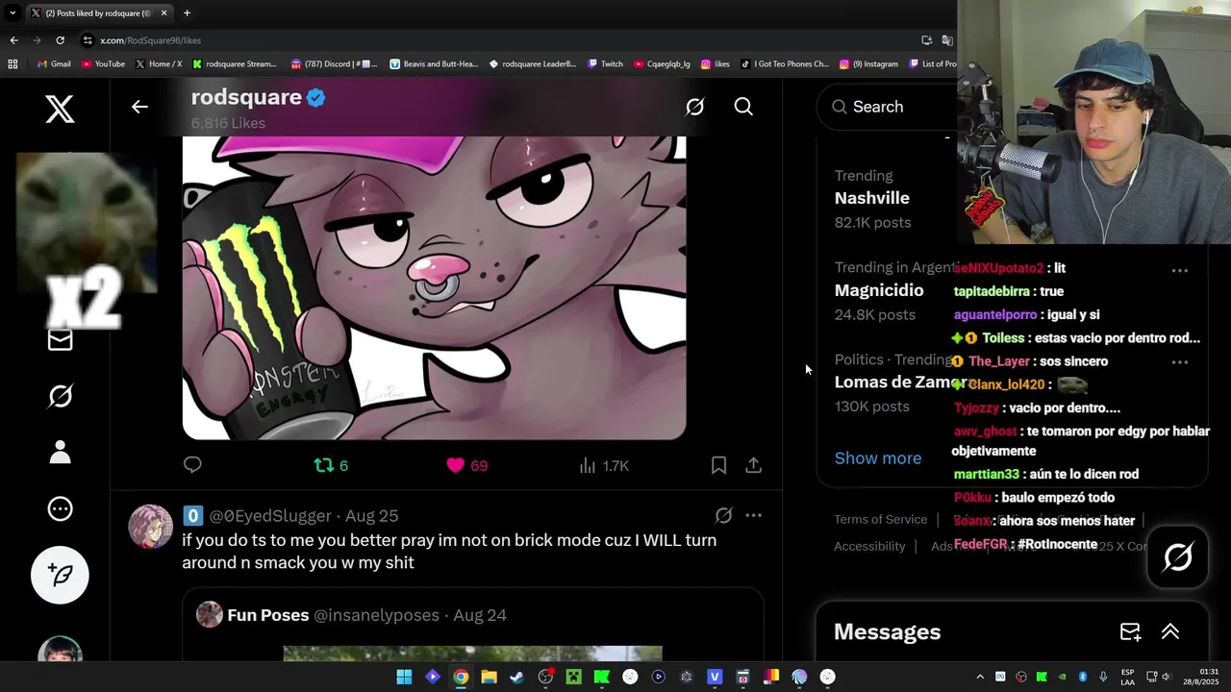Open the (9) Instagram bookmark
Screen dimensions: 1231x692
pyautogui.click(x=868, y=64)
